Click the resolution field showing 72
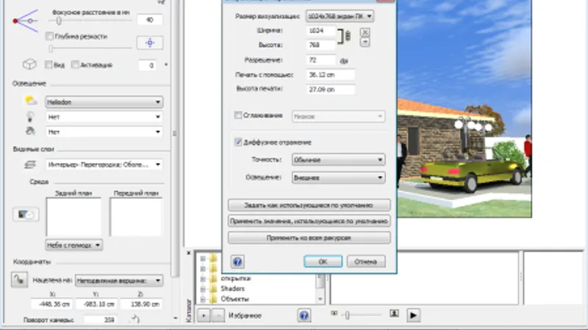The image size is (588, 330). (321, 60)
